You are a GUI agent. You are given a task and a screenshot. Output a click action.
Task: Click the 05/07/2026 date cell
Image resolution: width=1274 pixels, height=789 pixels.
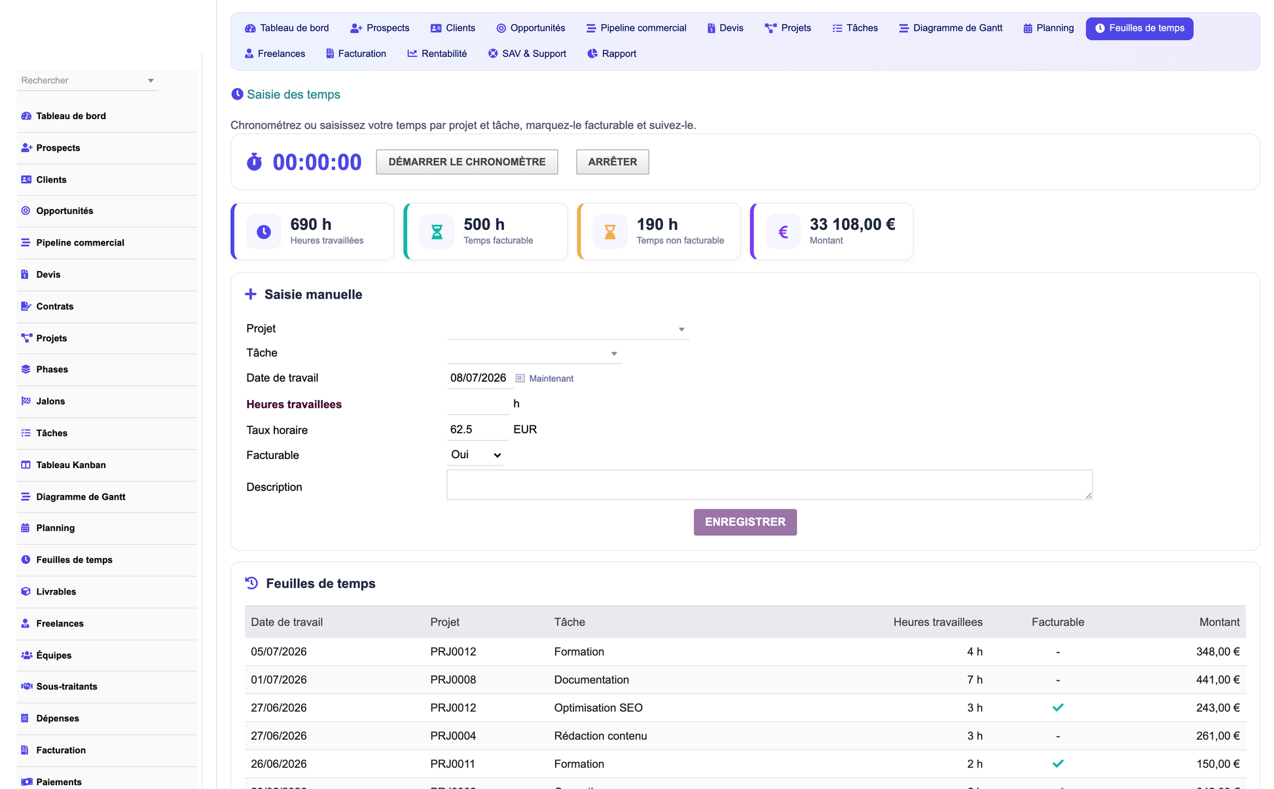click(x=279, y=651)
